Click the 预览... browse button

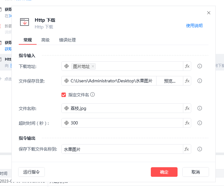[x=170, y=81]
